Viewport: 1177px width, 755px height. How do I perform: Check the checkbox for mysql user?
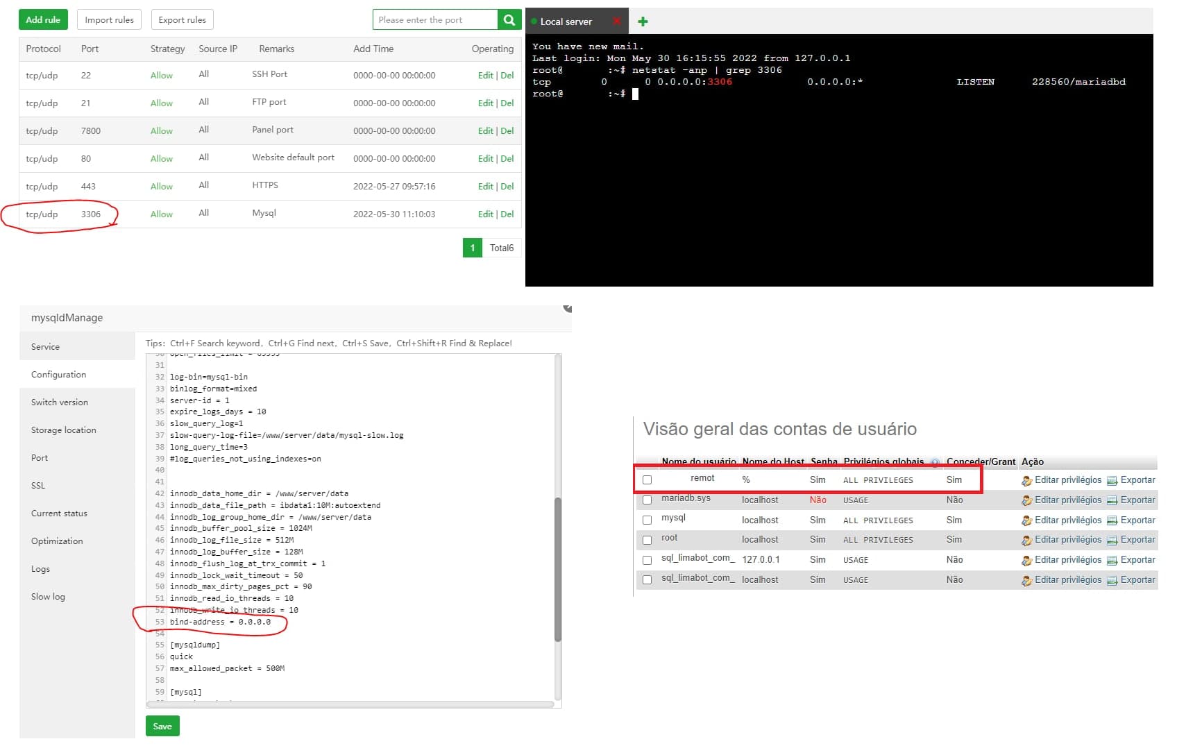(647, 520)
